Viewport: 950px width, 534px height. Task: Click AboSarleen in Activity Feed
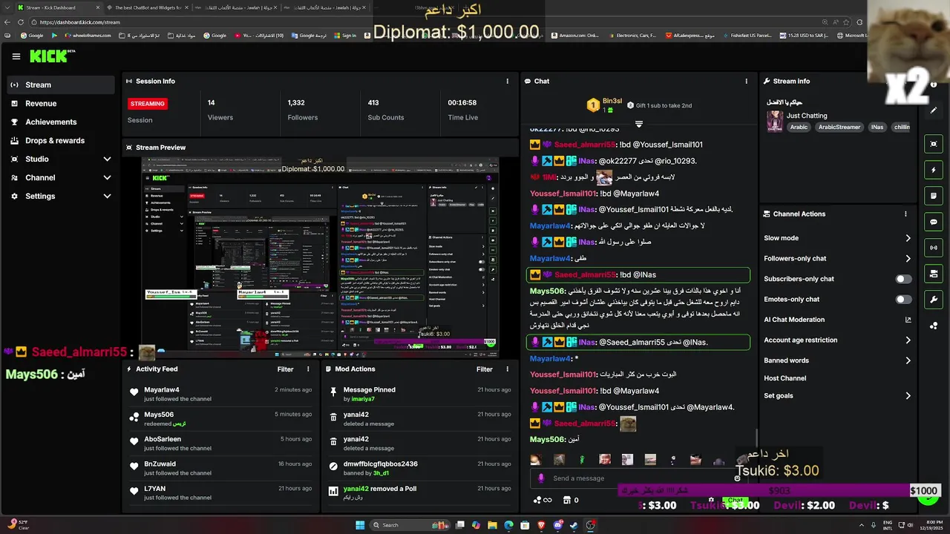pyautogui.click(x=163, y=439)
